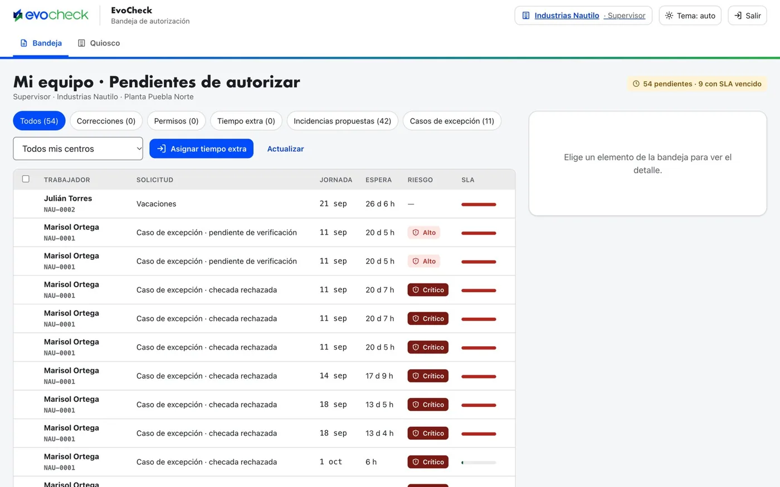Screen dimensions: 780x487
Task: Click the Asignar tiempo extra button
Action: [202, 149]
